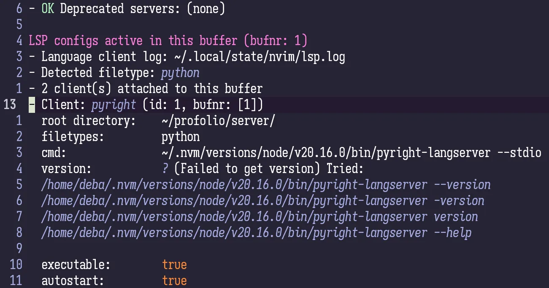This screenshot has height=288, width=549.
Task: Click current line number 13 in the gutter
Action: pos(10,105)
